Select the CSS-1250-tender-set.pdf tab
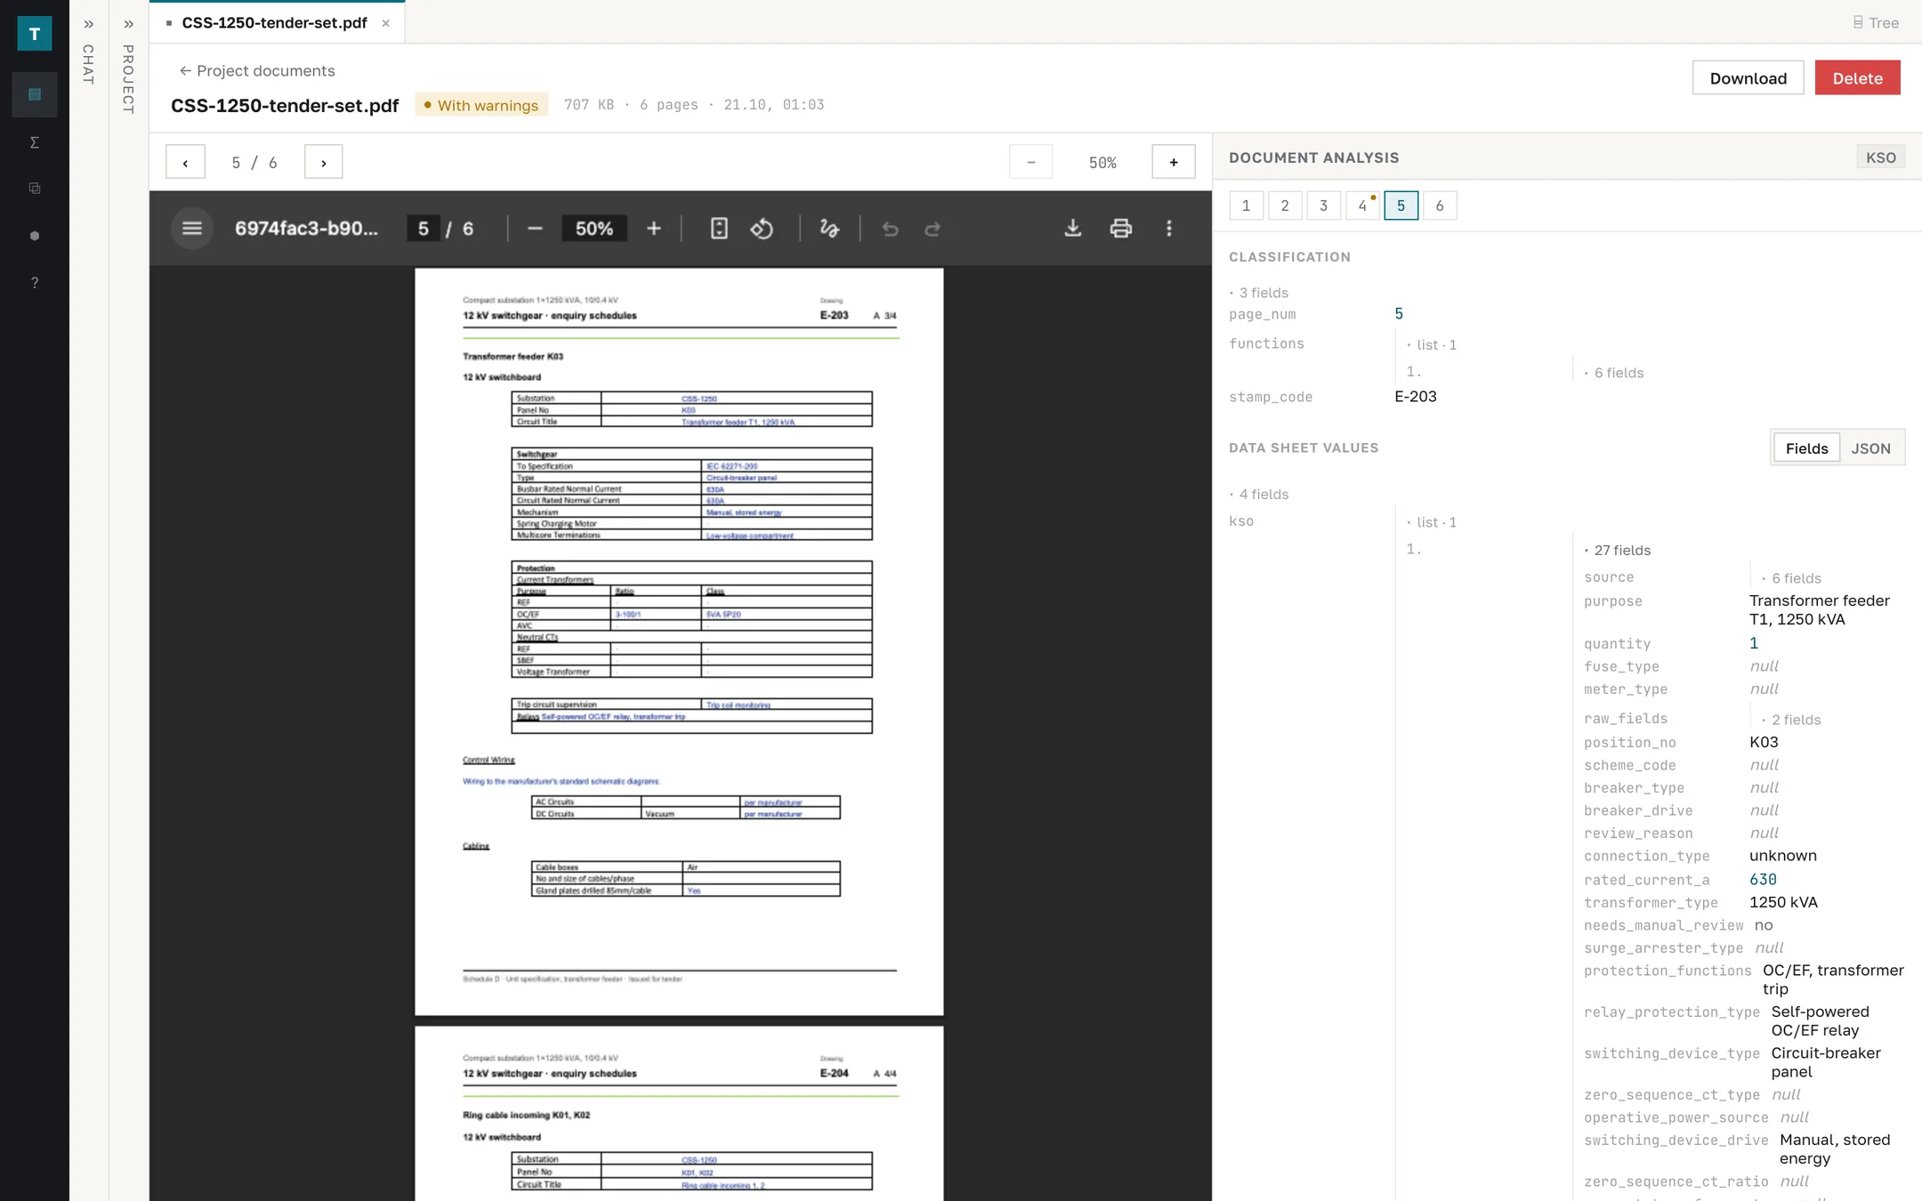This screenshot has height=1201, width=1922. pyautogui.click(x=276, y=23)
